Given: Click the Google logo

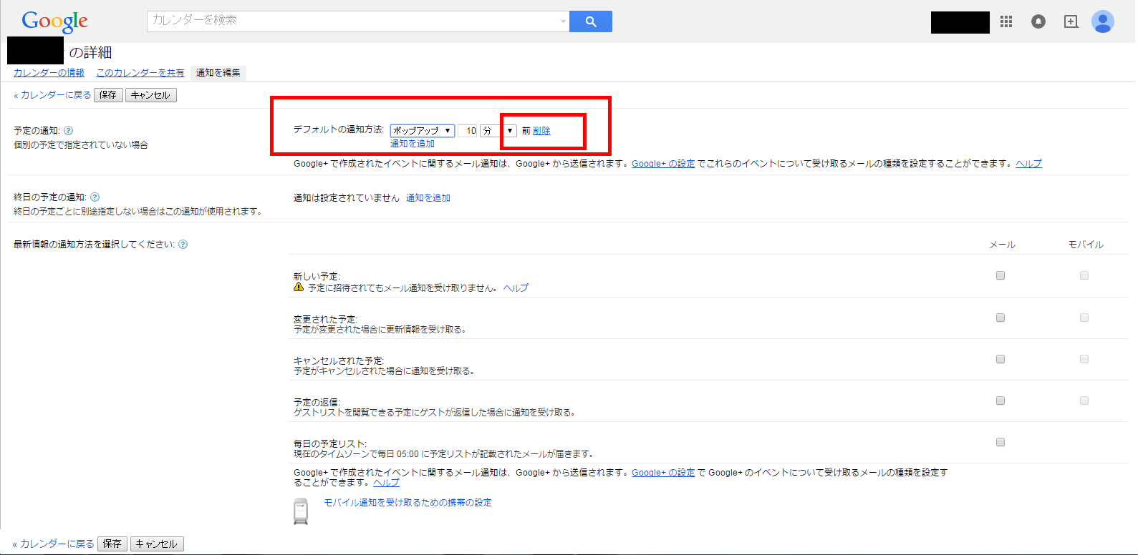Looking at the screenshot, I should coord(54,21).
